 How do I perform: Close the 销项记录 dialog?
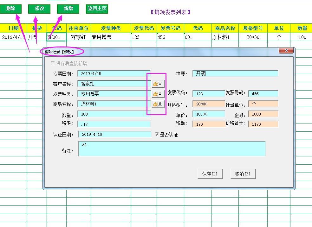[286, 50]
